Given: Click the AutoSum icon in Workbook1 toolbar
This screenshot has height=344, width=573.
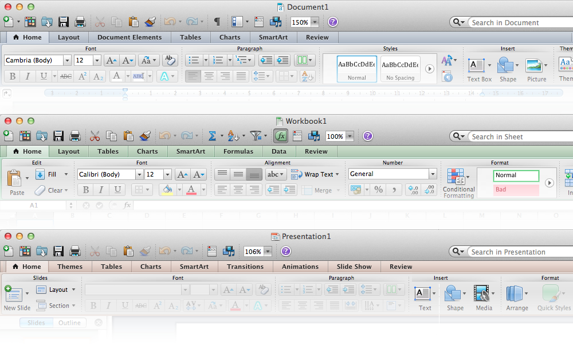Looking at the screenshot, I should click(213, 136).
